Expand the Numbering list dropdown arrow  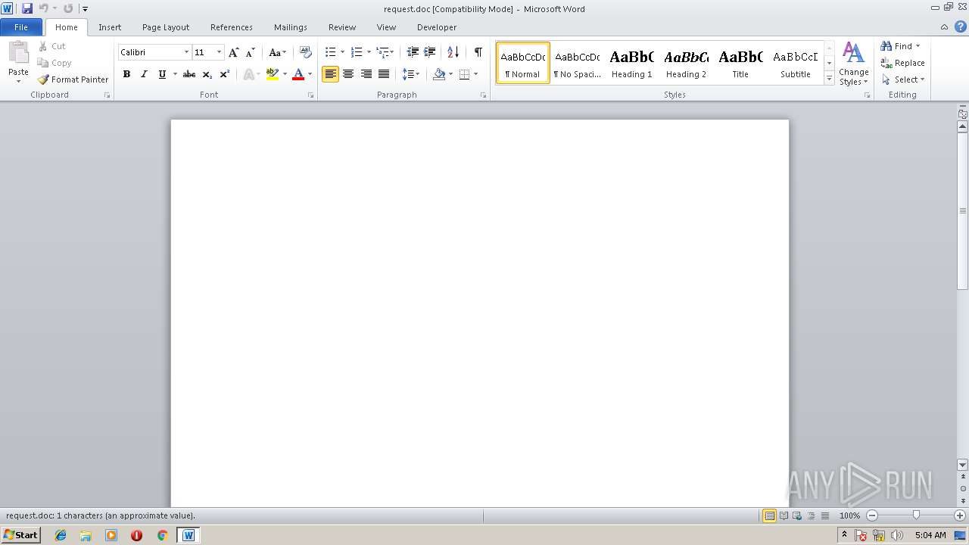click(369, 52)
